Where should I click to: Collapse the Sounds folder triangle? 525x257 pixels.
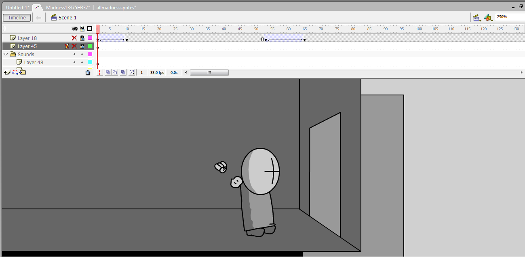pyautogui.click(x=6, y=54)
